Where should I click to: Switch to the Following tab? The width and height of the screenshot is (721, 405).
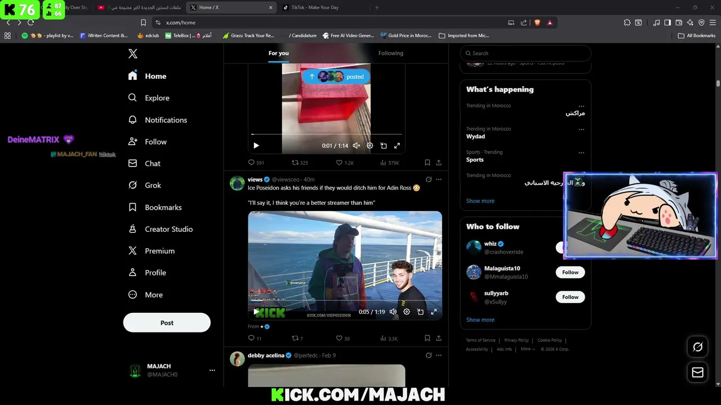coord(391,53)
